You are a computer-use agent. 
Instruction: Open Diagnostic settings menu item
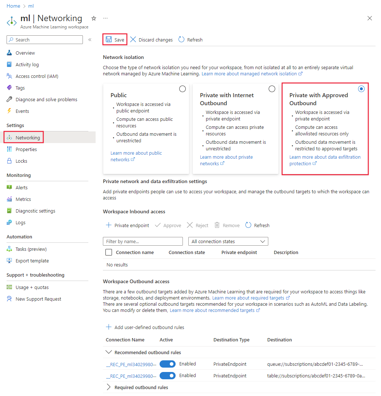point(35,211)
